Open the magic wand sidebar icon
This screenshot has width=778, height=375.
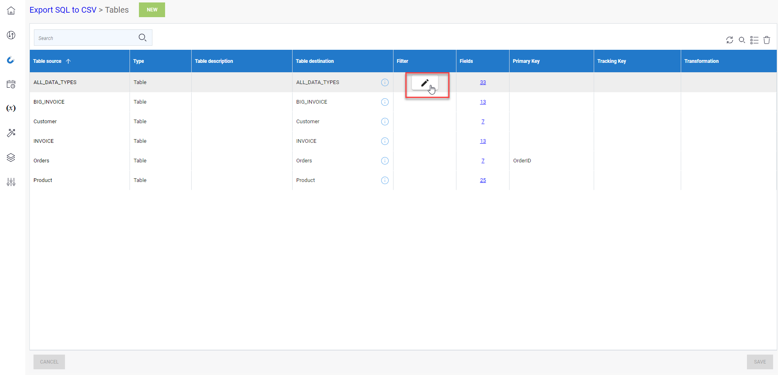pyautogui.click(x=11, y=133)
